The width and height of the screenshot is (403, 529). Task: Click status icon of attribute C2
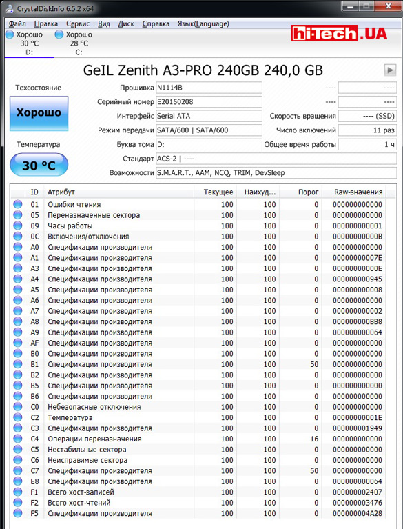point(18,417)
